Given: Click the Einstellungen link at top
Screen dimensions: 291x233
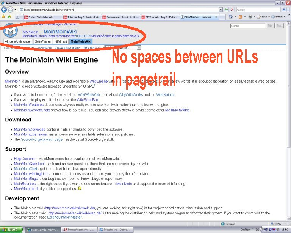Looking at the screenshot, I should pos(53,24).
